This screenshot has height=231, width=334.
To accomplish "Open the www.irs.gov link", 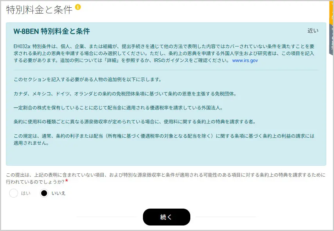I will click(245, 60).
